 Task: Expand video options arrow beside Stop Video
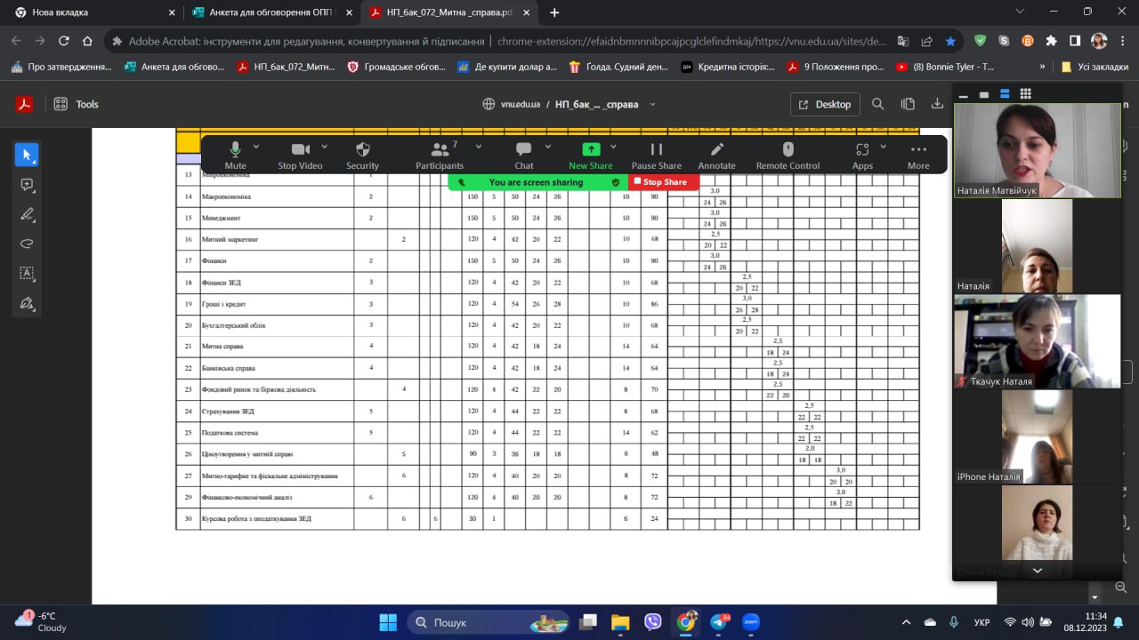click(x=324, y=147)
